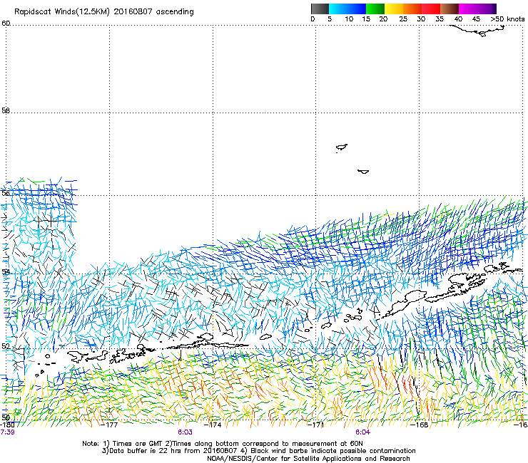The image size is (528, 463).
Task: Click the legend value 35
Action: [440, 19]
